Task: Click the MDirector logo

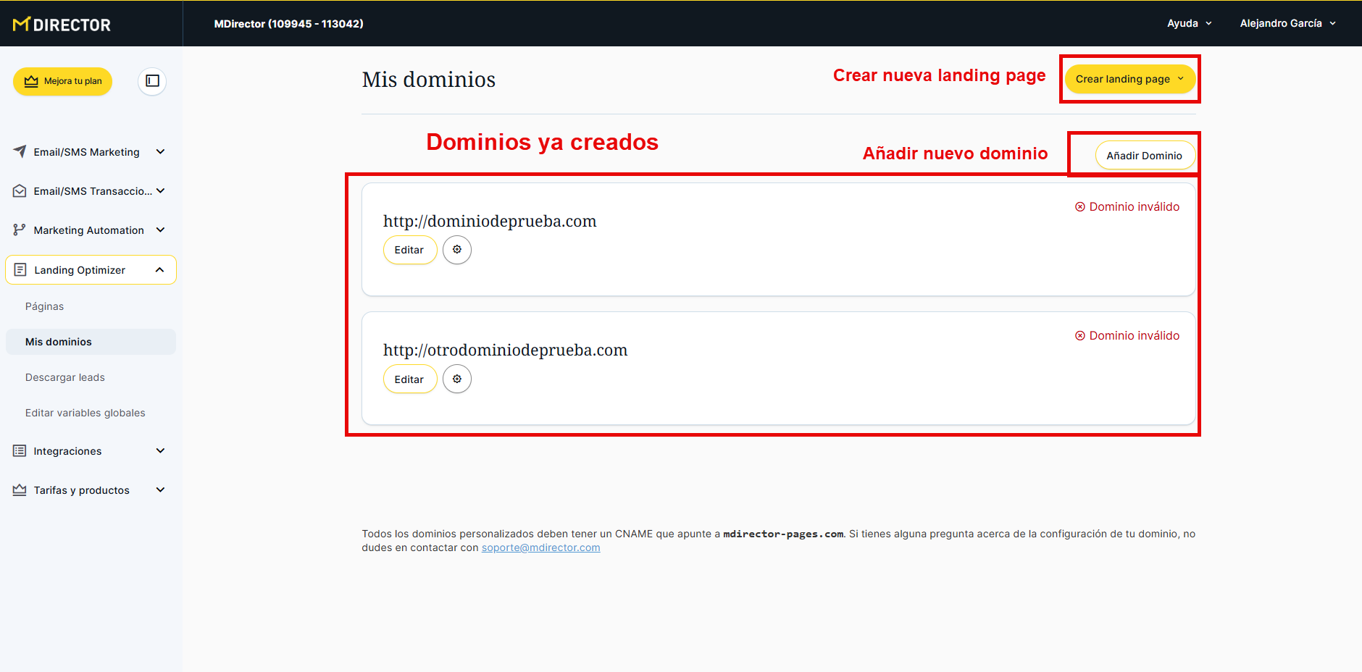Action: coord(62,25)
